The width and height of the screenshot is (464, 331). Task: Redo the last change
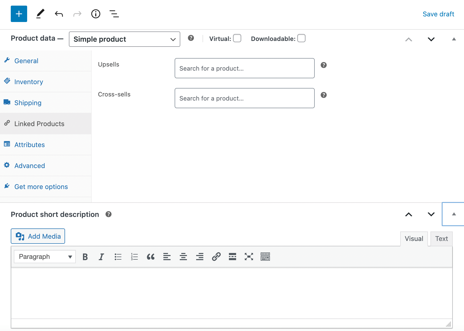(77, 14)
